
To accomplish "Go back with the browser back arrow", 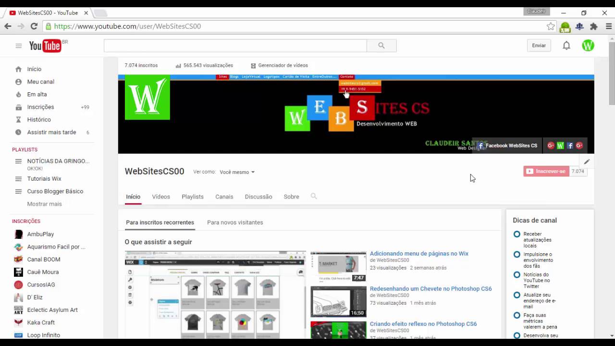I will [8, 26].
